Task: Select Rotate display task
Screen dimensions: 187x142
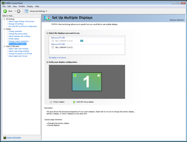Action: click(14, 39)
